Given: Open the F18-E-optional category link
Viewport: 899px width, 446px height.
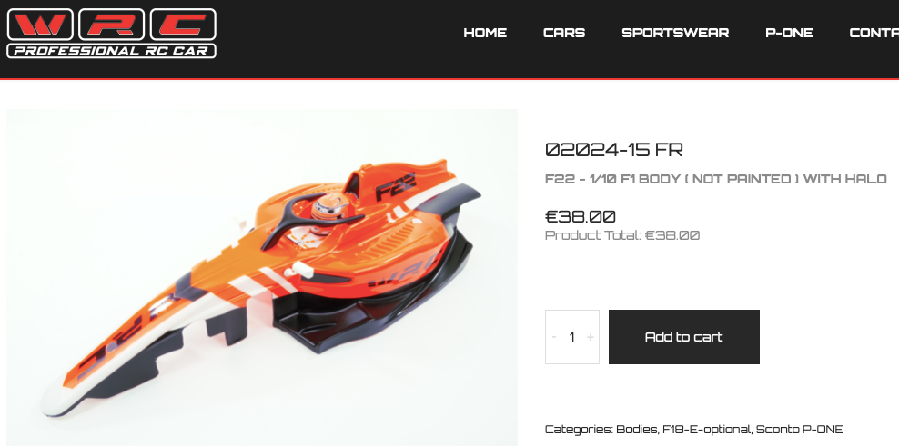Looking at the screenshot, I should (706, 429).
